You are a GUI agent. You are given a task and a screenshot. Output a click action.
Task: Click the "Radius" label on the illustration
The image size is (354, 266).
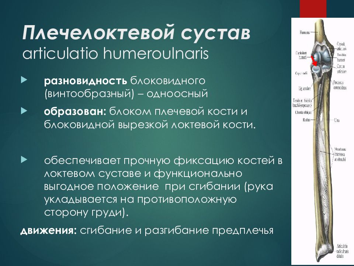[x=306, y=120]
